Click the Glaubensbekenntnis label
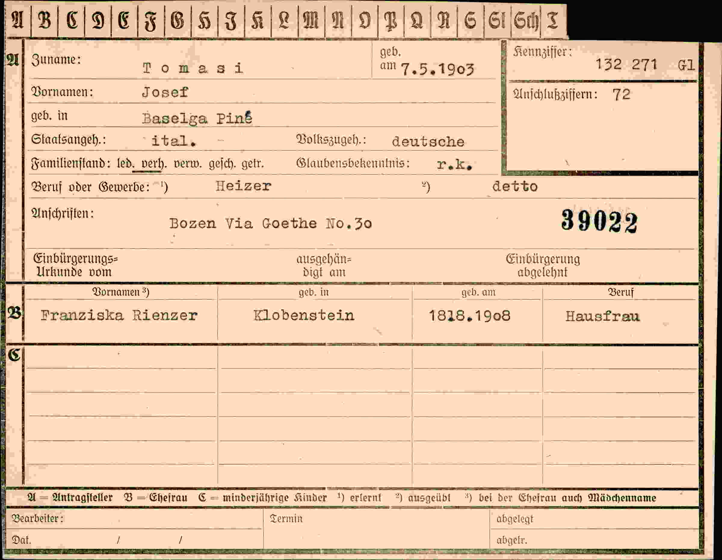The image size is (722, 560). click(353, 163)
